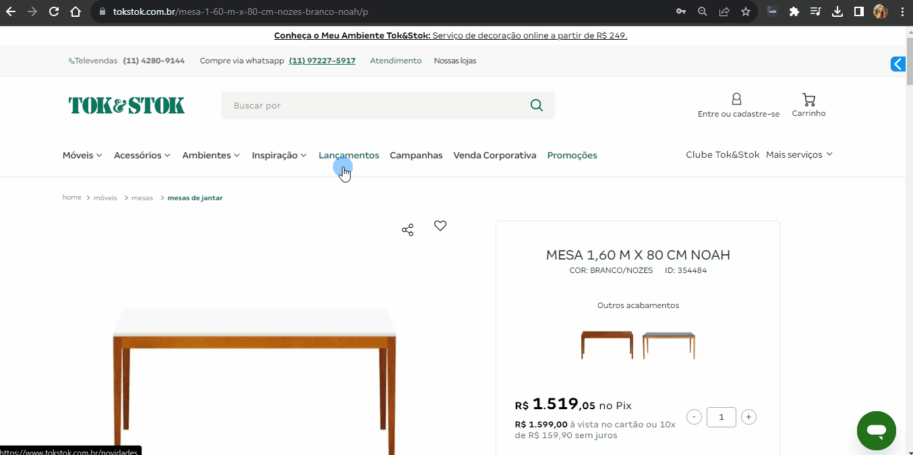913x455 pixels.
Task: Go to mesas breadcrumb
Action: pyautogui.click(x=142, y=198)
